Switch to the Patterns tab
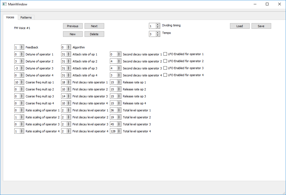Screen dimensions: 286x195 (x=26, y=17)
